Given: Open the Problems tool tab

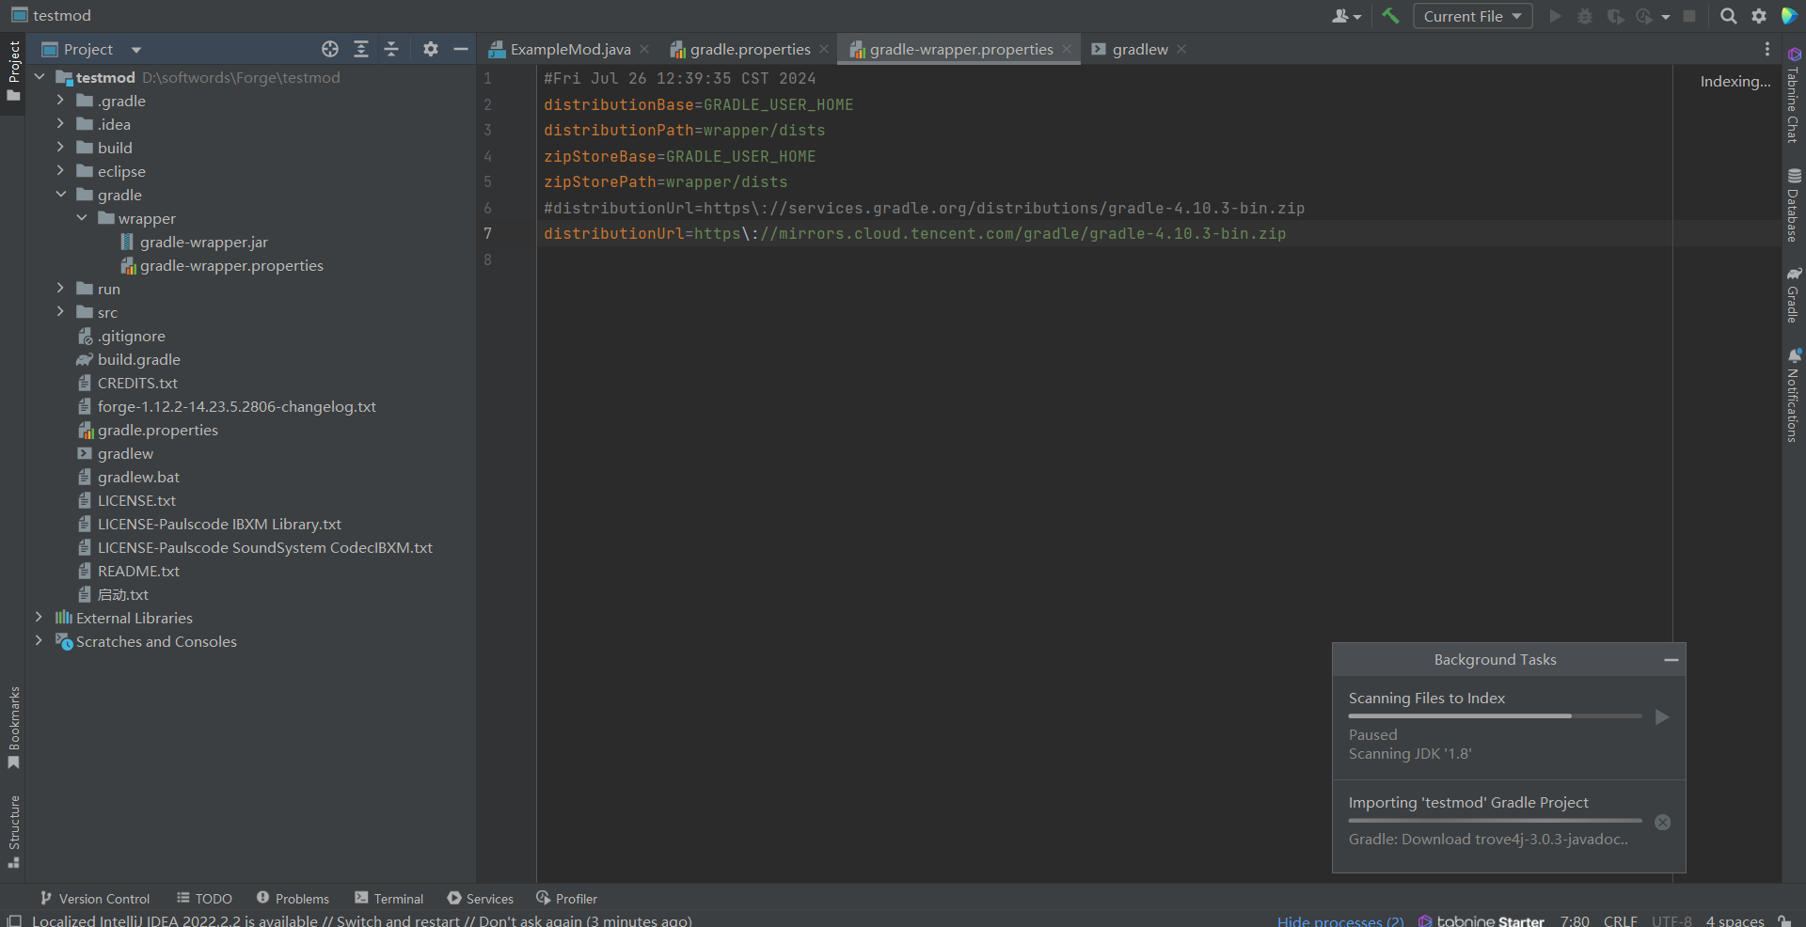Looking at the screenshot, I should [293, 899].
